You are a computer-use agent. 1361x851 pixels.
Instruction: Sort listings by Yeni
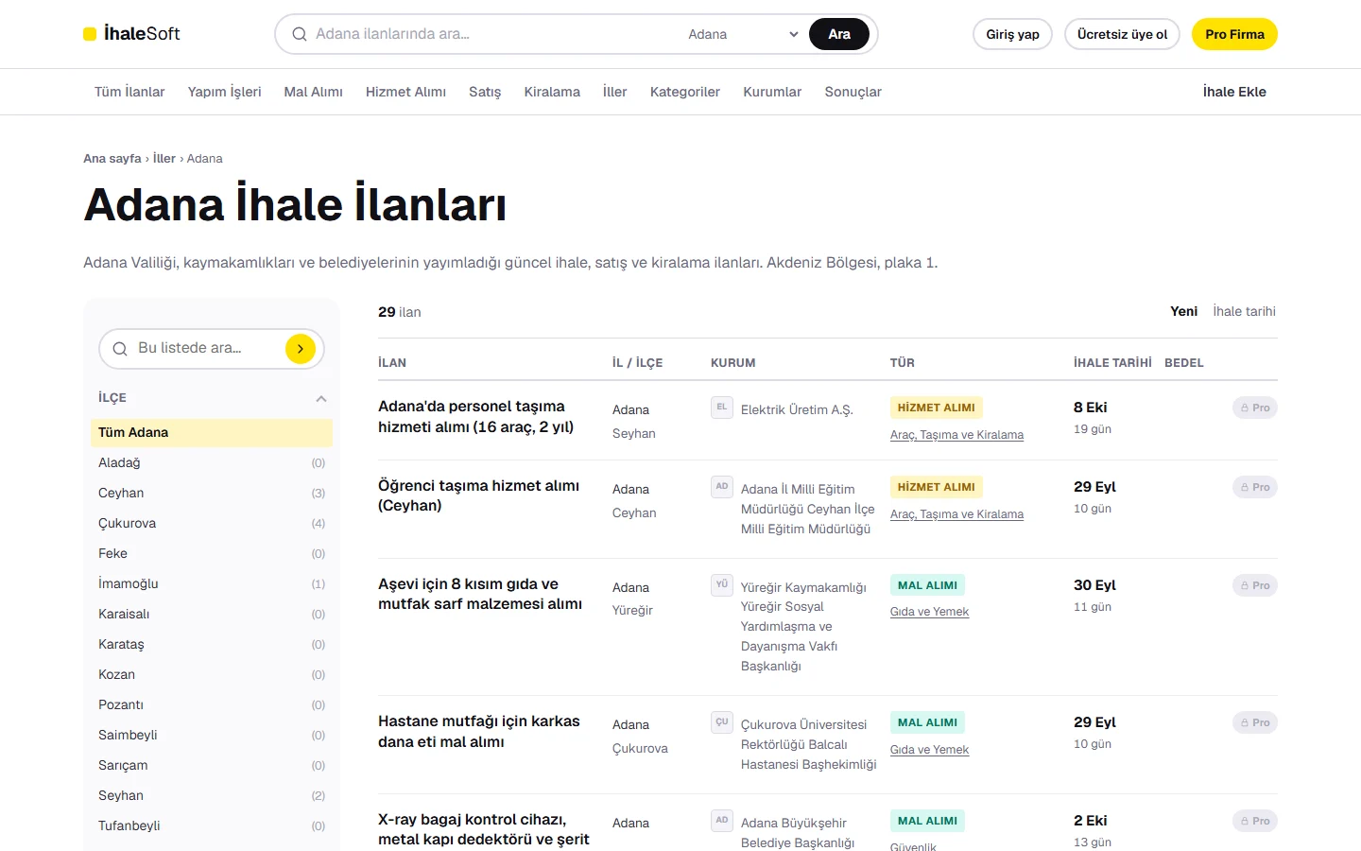coord(1183,311)
